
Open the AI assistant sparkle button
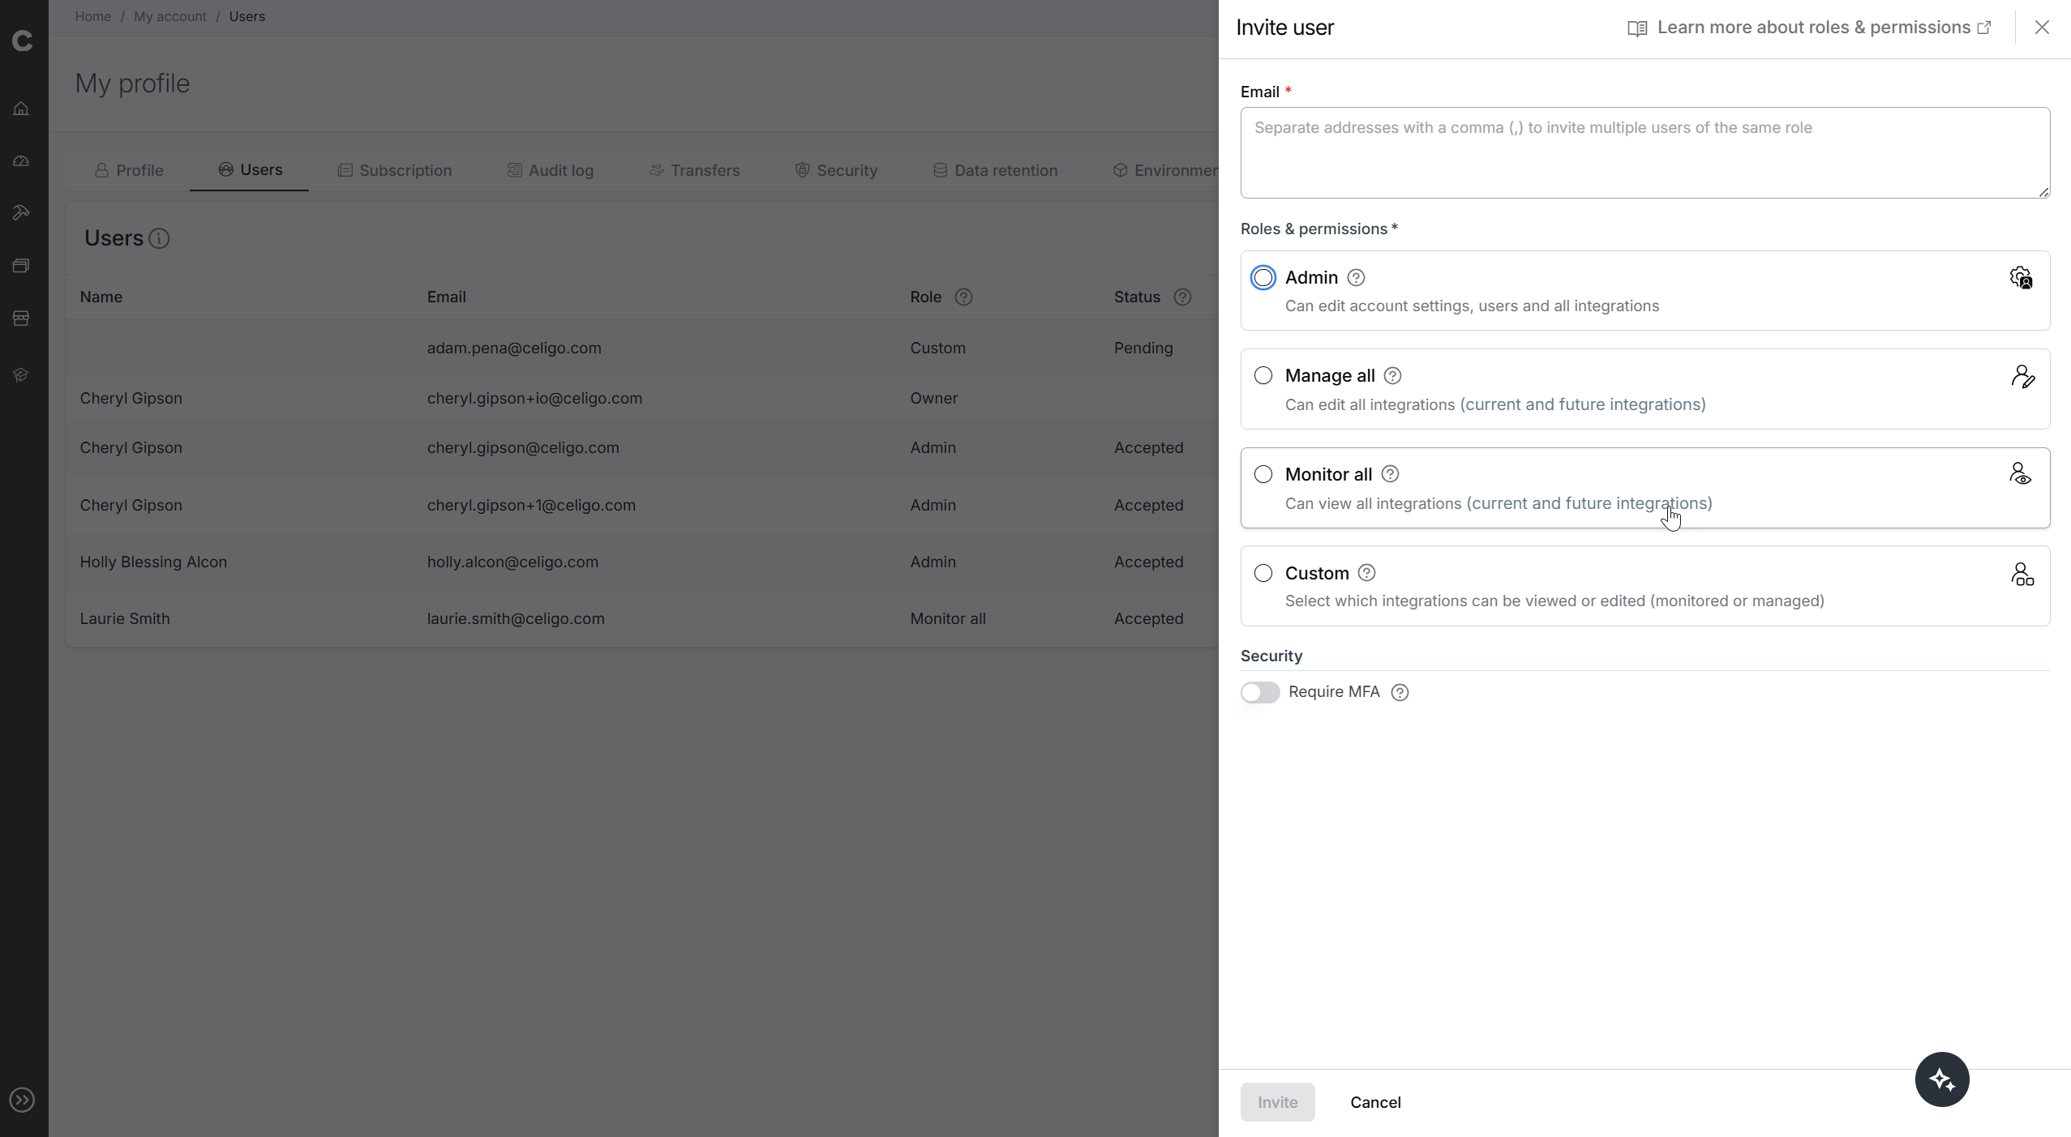[1941, 1079]
